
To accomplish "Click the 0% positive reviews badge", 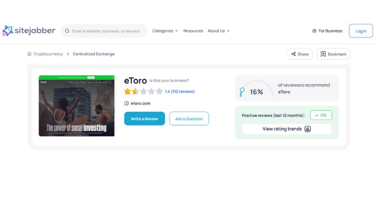I will pyautogui.click(x=321, y=115).
